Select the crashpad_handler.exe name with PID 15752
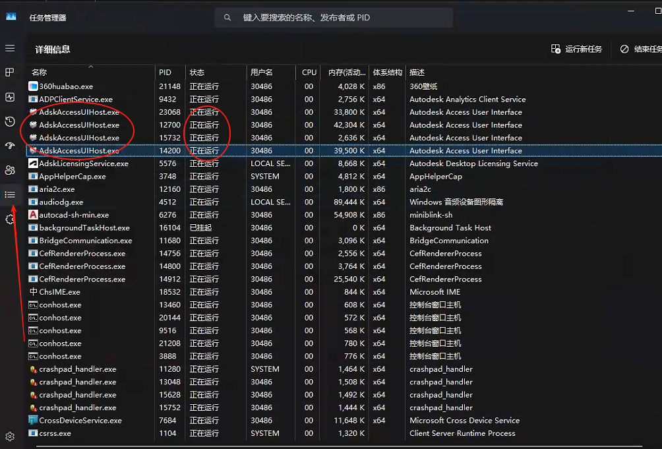Screen dimensions: 662x449 point(78,407)
